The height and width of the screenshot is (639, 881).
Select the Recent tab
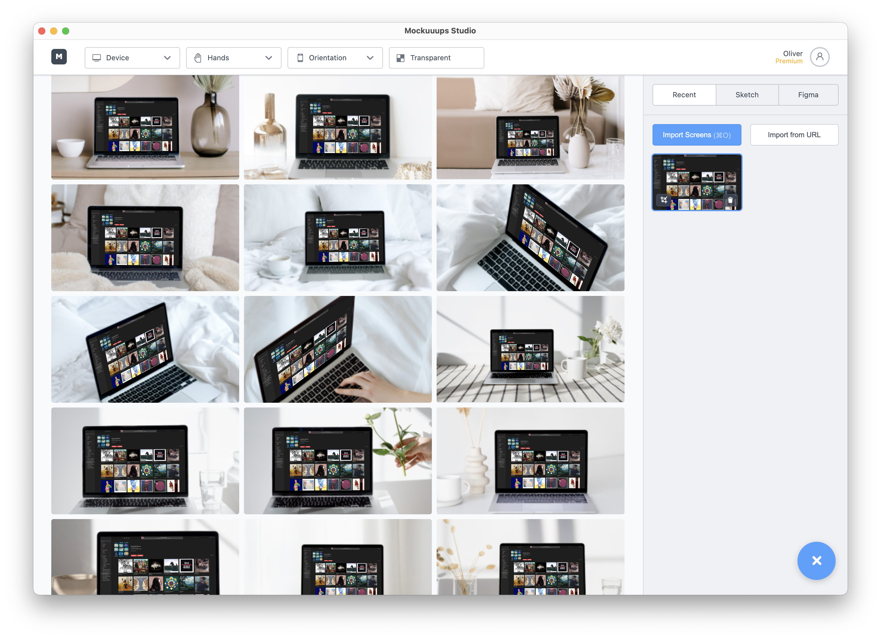pyautogui.click(x=684, y=95)
